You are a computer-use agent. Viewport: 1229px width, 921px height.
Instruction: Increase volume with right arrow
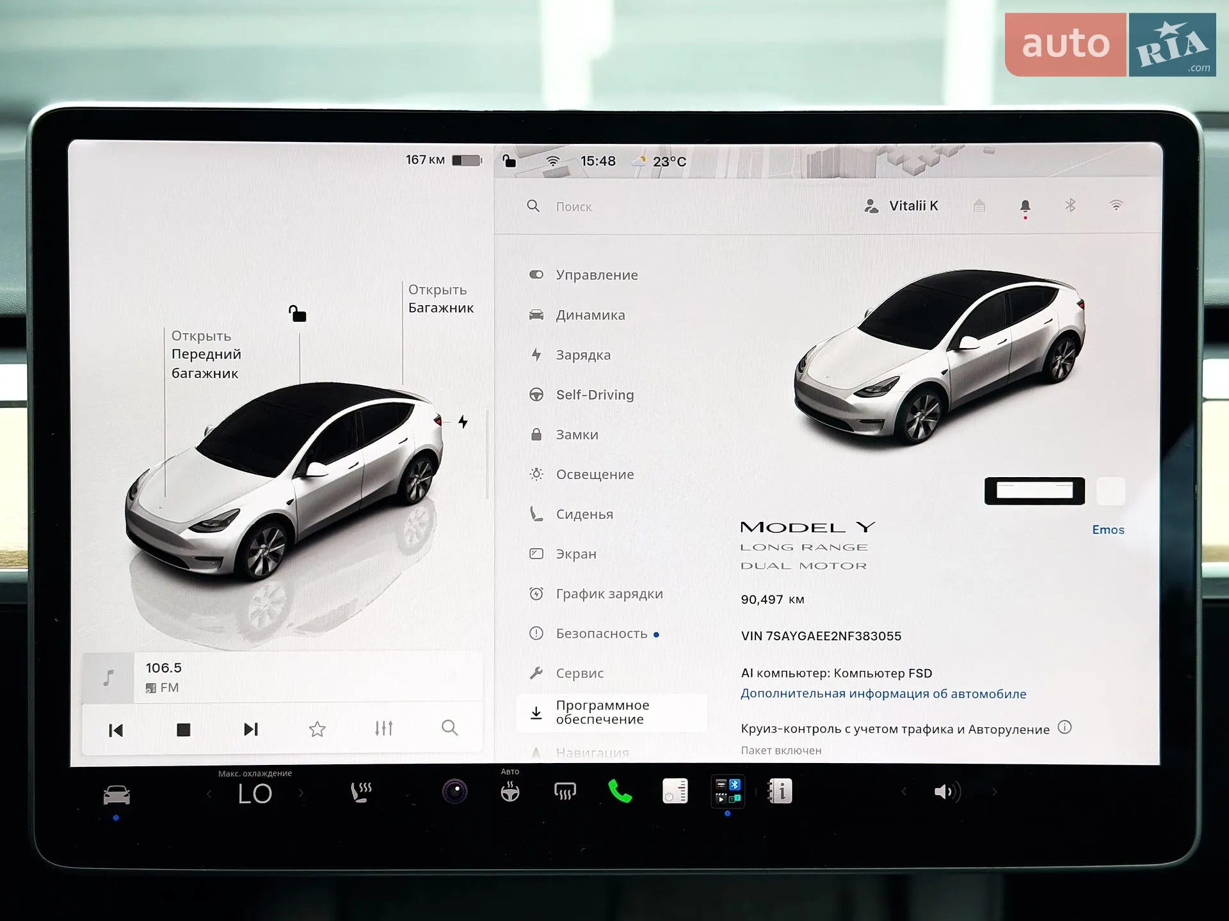994,792
